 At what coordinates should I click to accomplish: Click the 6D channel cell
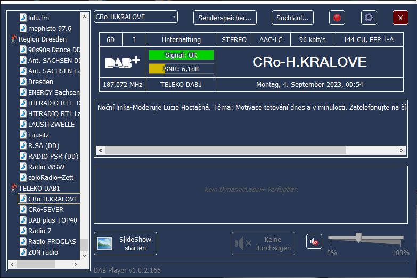111,40
